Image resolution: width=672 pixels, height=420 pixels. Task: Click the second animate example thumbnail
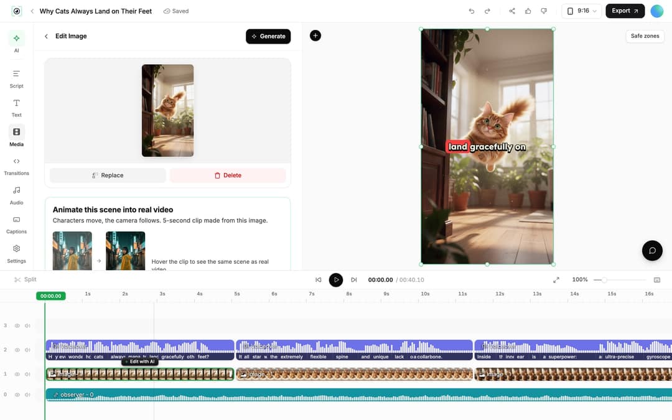click(x=125, y=251)
